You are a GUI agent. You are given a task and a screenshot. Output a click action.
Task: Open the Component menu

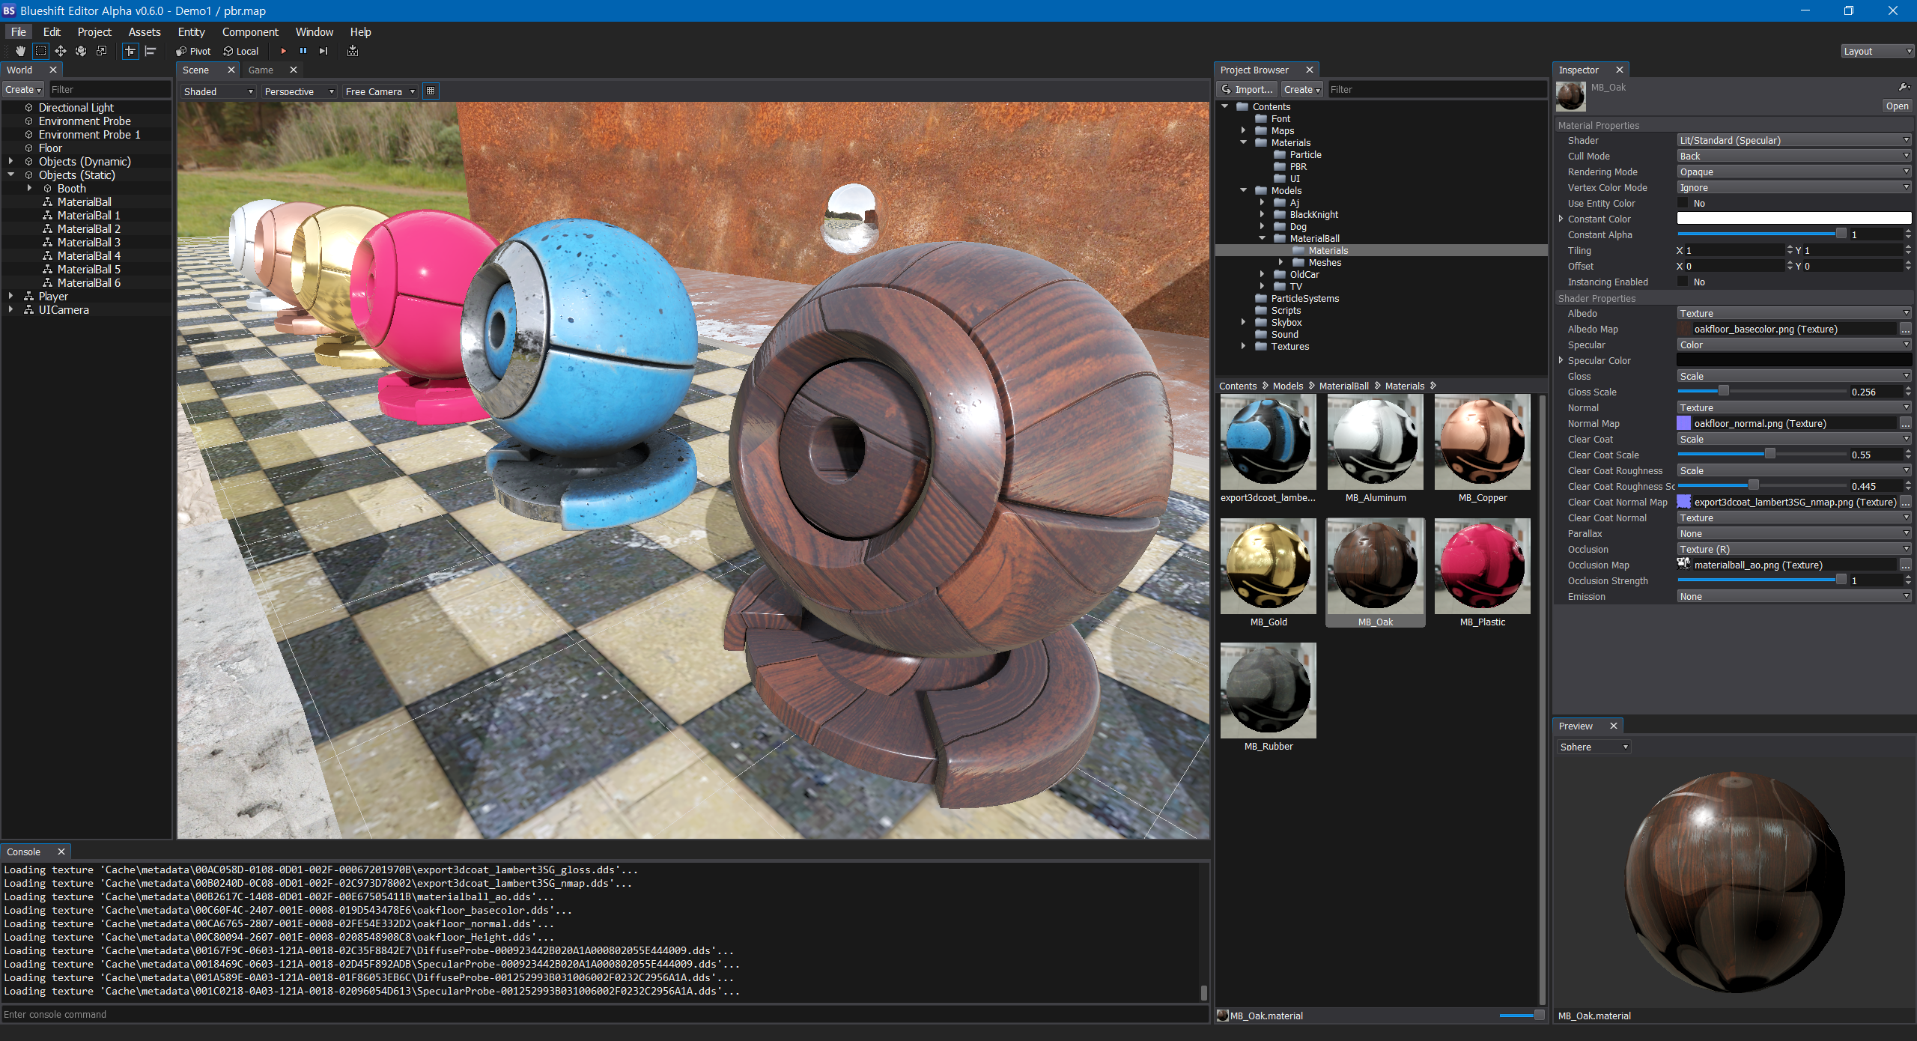250,32
